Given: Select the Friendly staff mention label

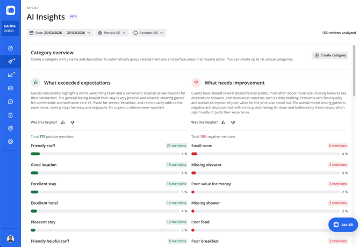Looking at the screenshot, I should click(43, 146).
